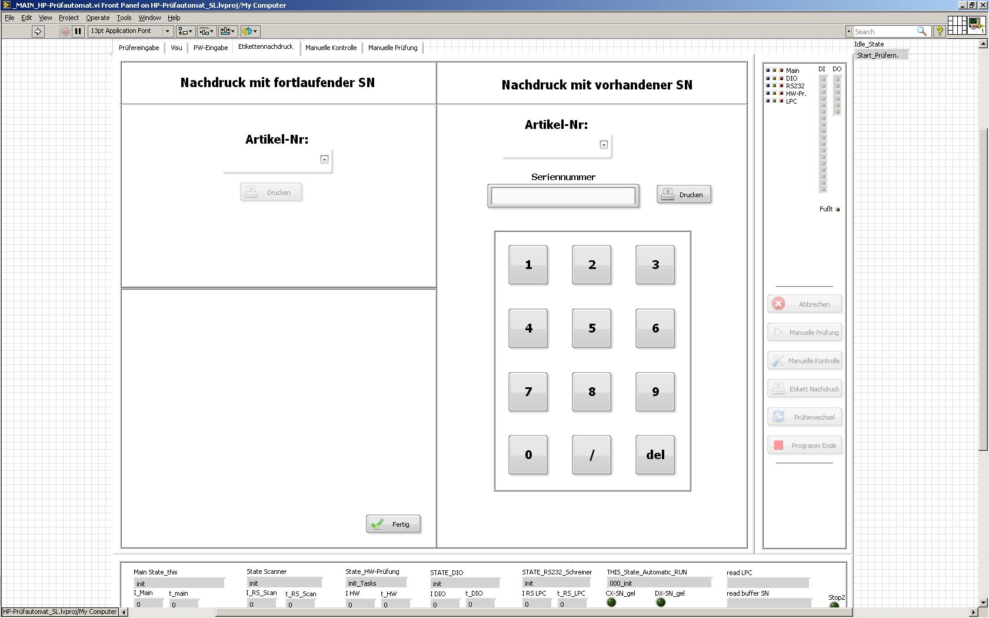Open the Operate menu
Screen dimensions: 989x618
pyautogui.click(x=98, y=18)
